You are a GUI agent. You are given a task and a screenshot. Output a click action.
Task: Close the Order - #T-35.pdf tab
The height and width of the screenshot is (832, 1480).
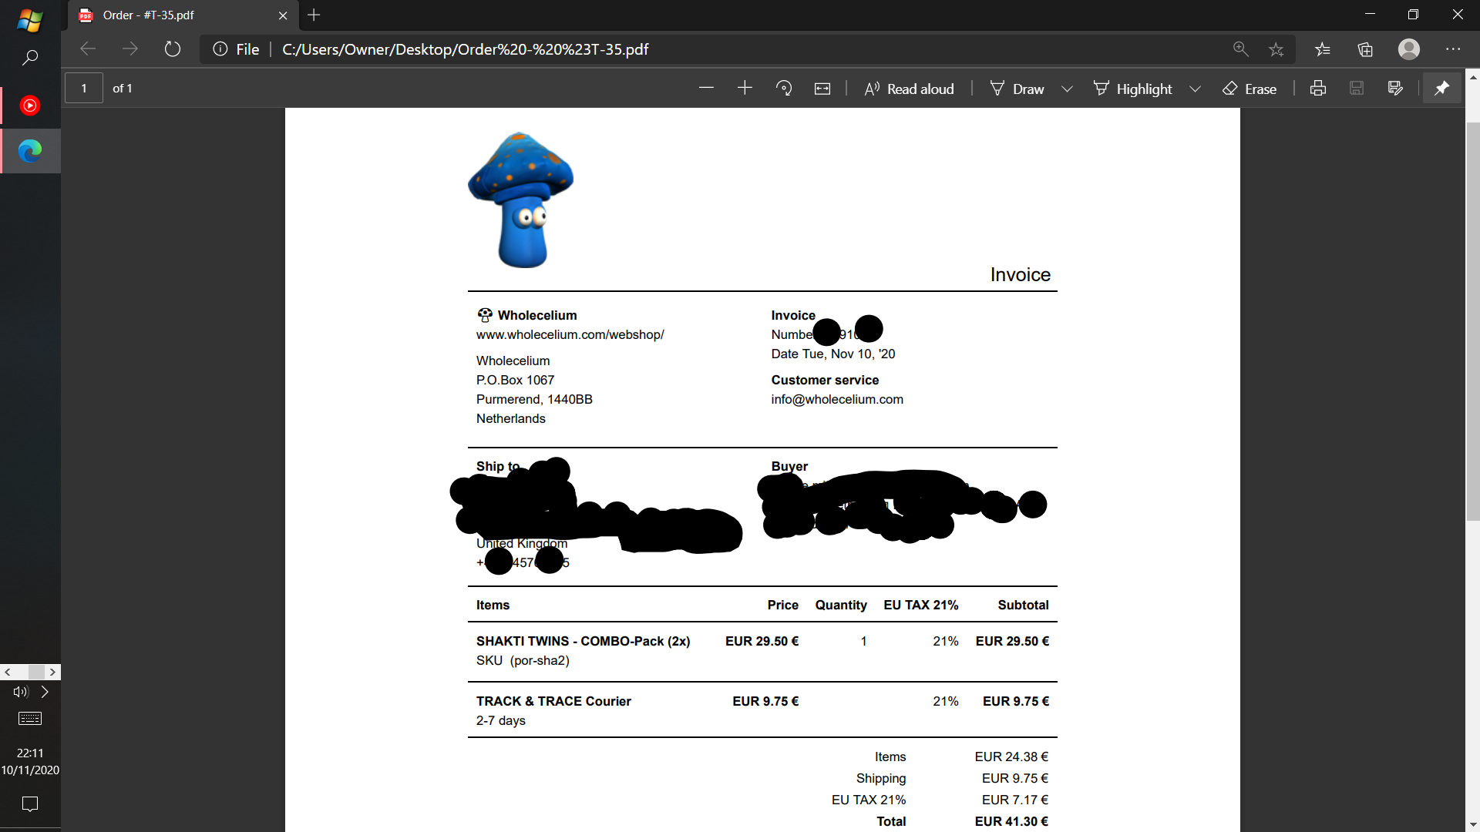283,15
